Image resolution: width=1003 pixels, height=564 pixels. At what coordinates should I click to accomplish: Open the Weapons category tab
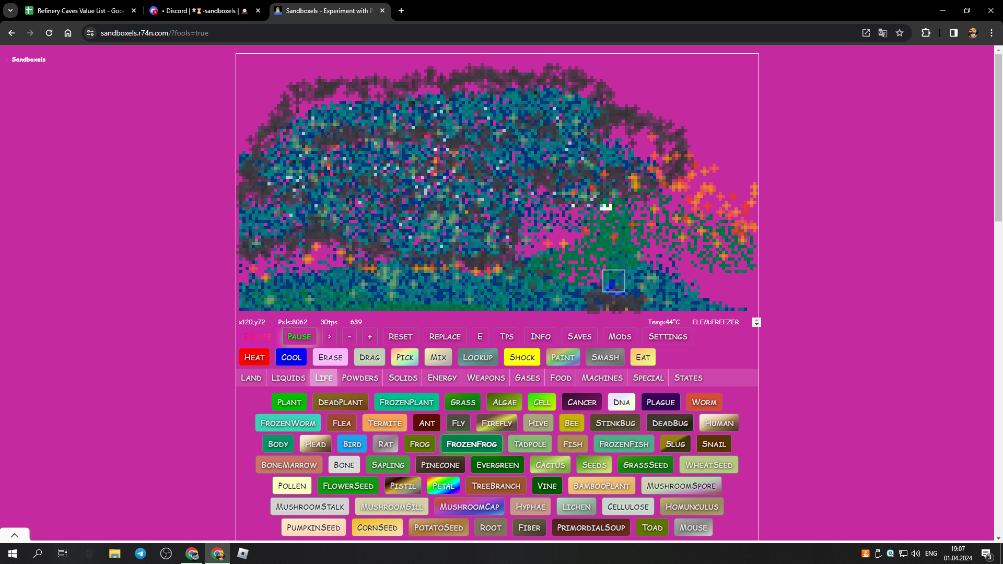pos(486,378)
